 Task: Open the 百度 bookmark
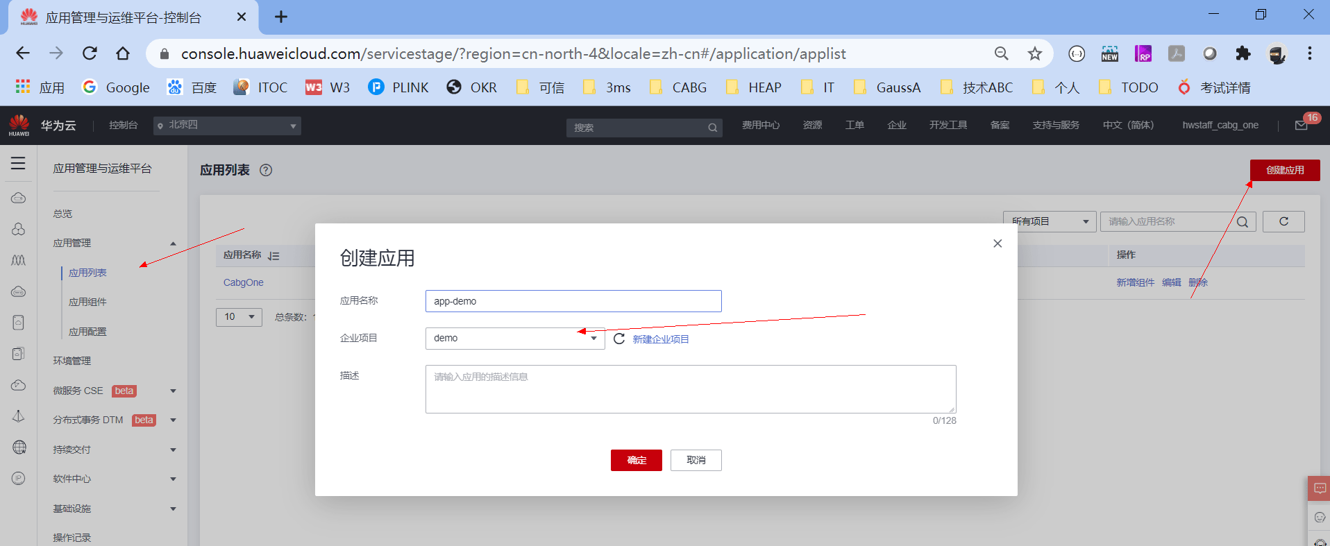pos(192,87)
